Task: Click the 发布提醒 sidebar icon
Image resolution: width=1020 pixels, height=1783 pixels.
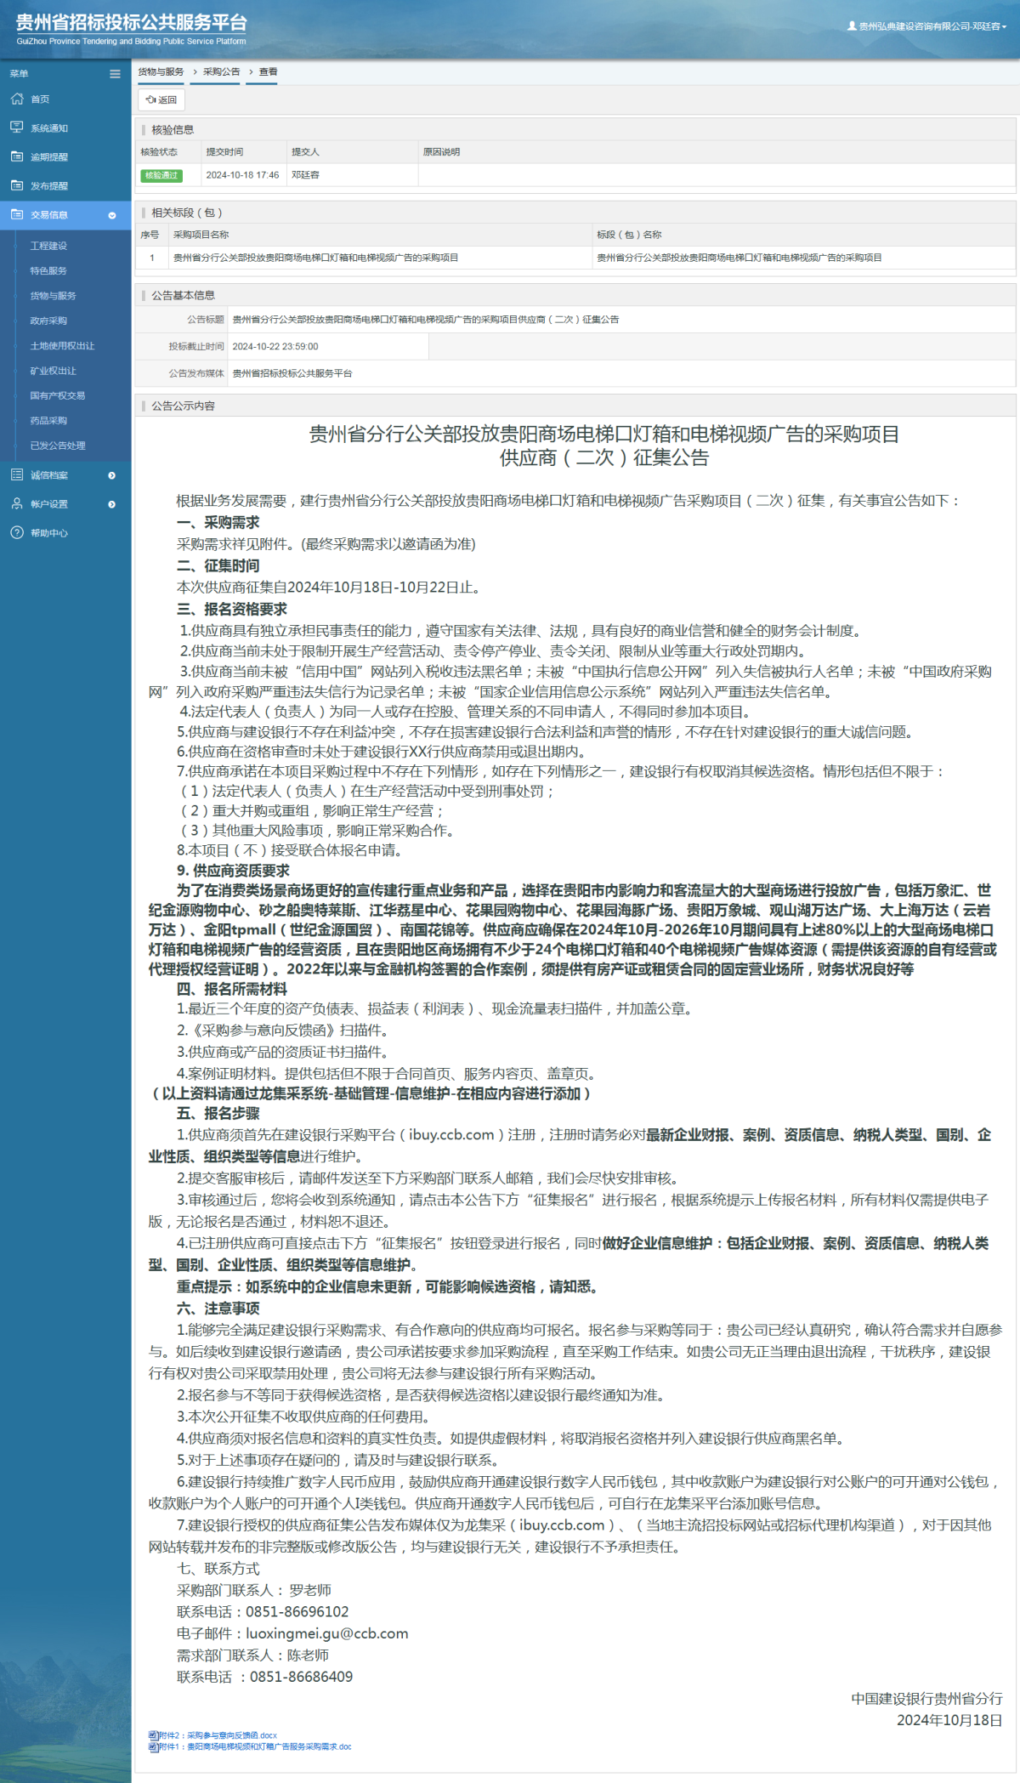Action: click(17, 185)
